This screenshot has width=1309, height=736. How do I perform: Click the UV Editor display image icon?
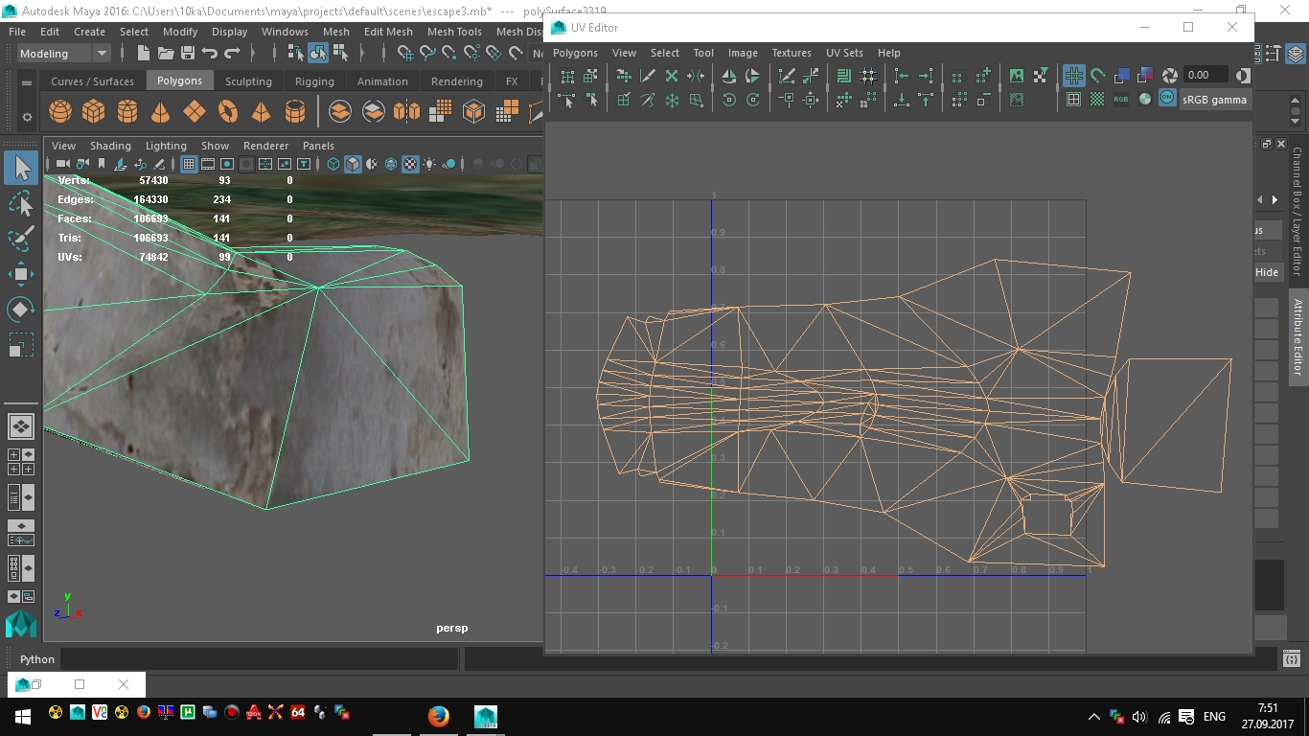1016,76
